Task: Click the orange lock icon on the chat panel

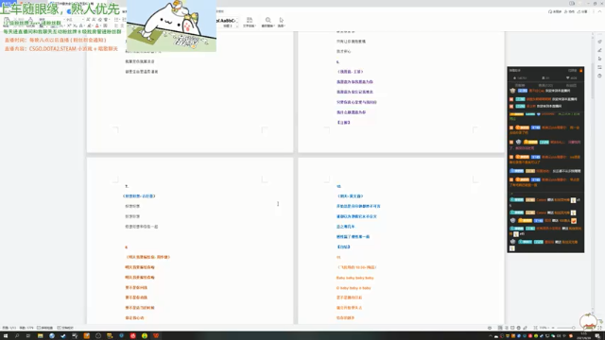Action: [x=580, y=71]
